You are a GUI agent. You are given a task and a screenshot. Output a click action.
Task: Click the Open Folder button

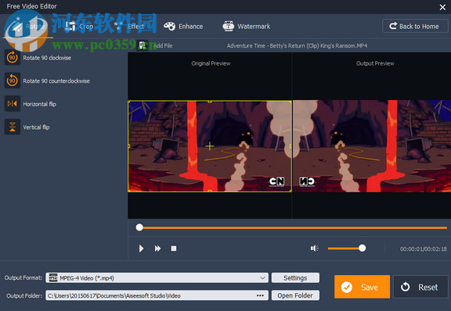[x=295, y=295]
